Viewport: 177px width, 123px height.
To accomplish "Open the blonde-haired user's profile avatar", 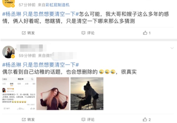I will (x=9, y=52).
